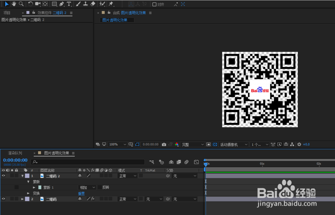Open the 效果控件 panel menu icon

click(71, 13)
